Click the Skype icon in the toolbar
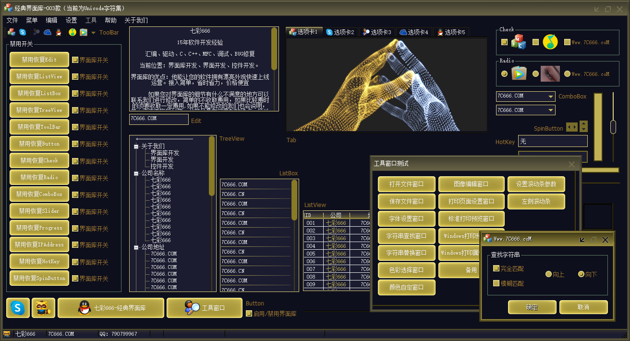This screenshot has height=341, width=630. click(x=23, y=32)
